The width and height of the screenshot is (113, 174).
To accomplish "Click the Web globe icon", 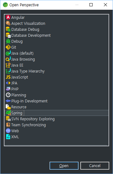I will [x=8, y=131].
